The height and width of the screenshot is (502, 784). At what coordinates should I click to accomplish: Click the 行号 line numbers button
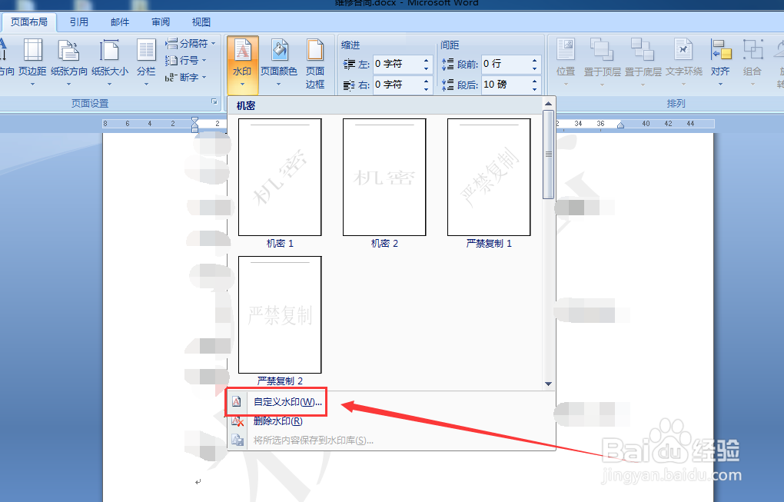[x=186, y=61]
